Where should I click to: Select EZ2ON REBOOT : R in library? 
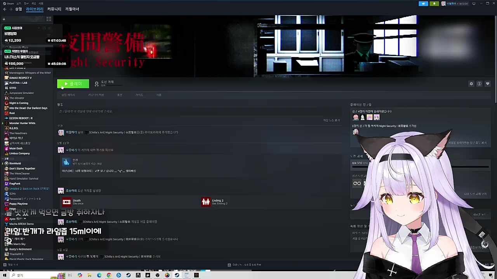(x=21, y=118)
